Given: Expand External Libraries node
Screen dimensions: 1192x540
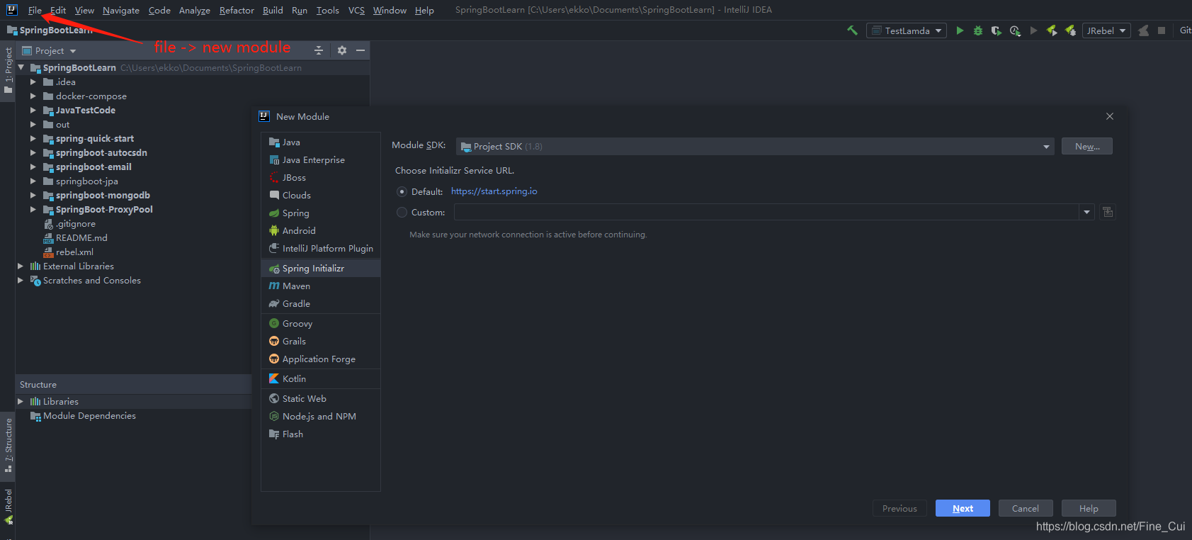Looking at the screenshot, I should 21,266.
